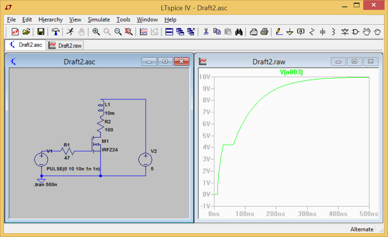
Task: Place a Resistor from the toolbar
Action: pos(312,32)
